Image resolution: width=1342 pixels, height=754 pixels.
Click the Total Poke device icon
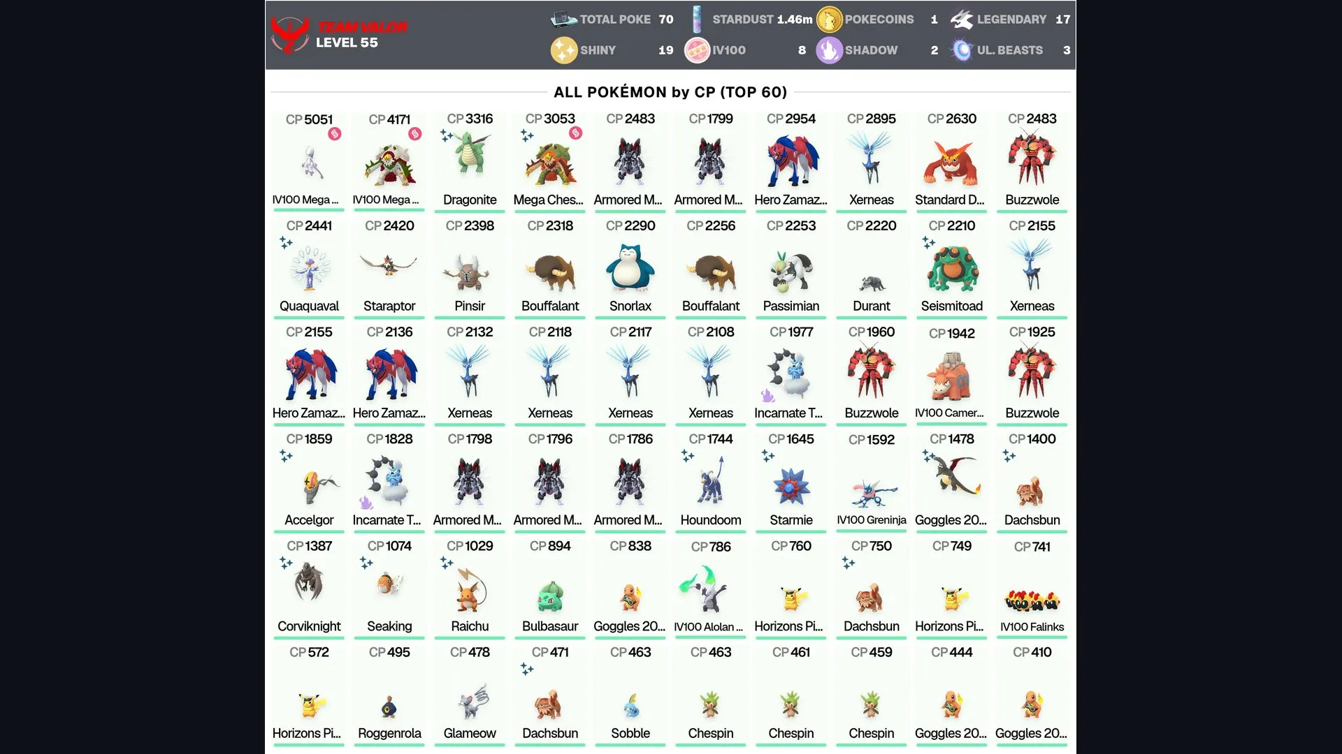[563, 20]
